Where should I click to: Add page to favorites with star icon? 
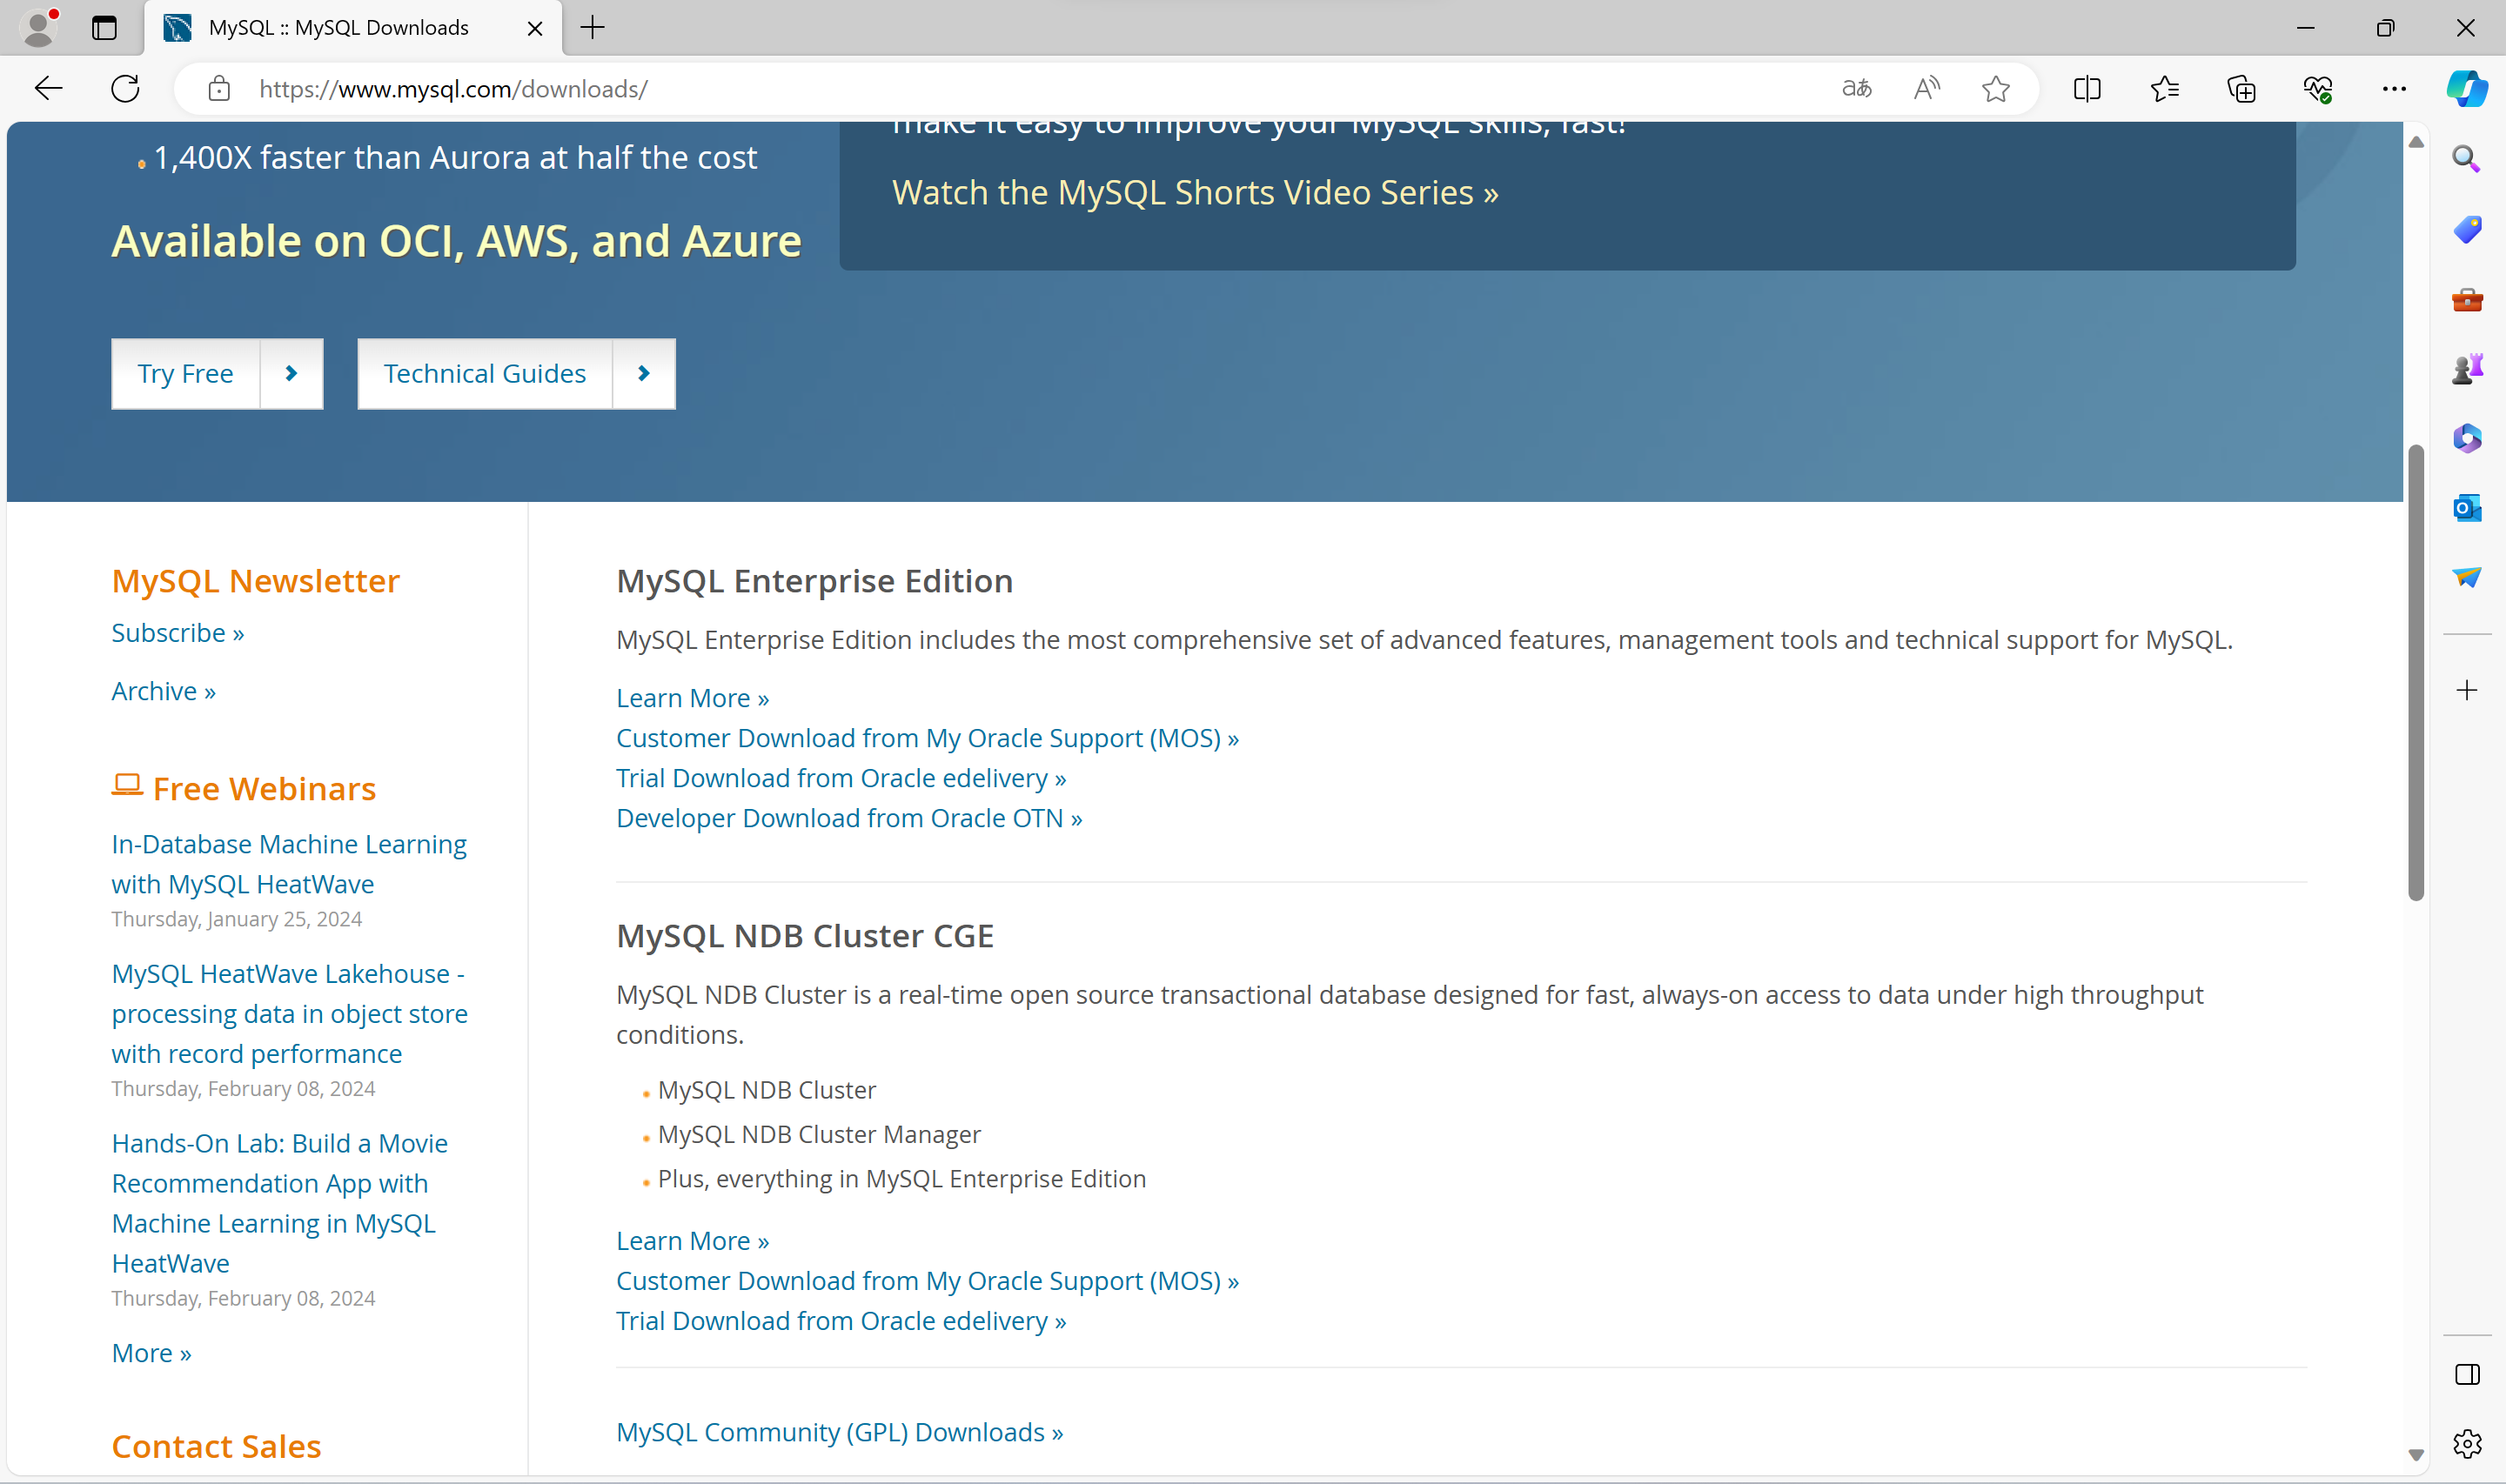click(x=1995, y=89)
